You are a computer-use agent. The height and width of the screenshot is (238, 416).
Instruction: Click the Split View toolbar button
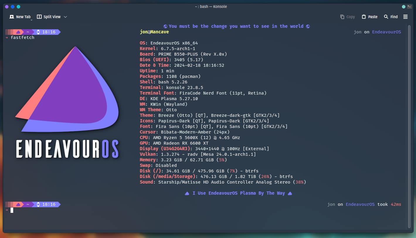(49, 17)
